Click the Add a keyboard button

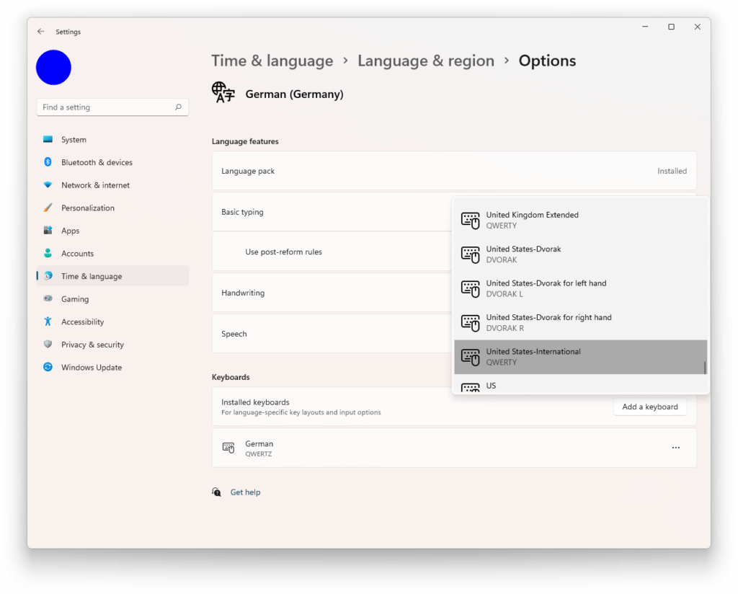[x=649, y=407]
